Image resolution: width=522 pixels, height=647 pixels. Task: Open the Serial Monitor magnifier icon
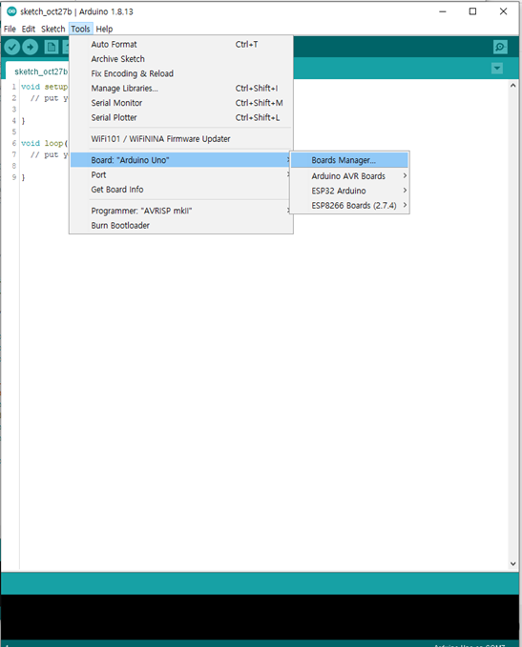pyautogui.click(x=500, y=47)
